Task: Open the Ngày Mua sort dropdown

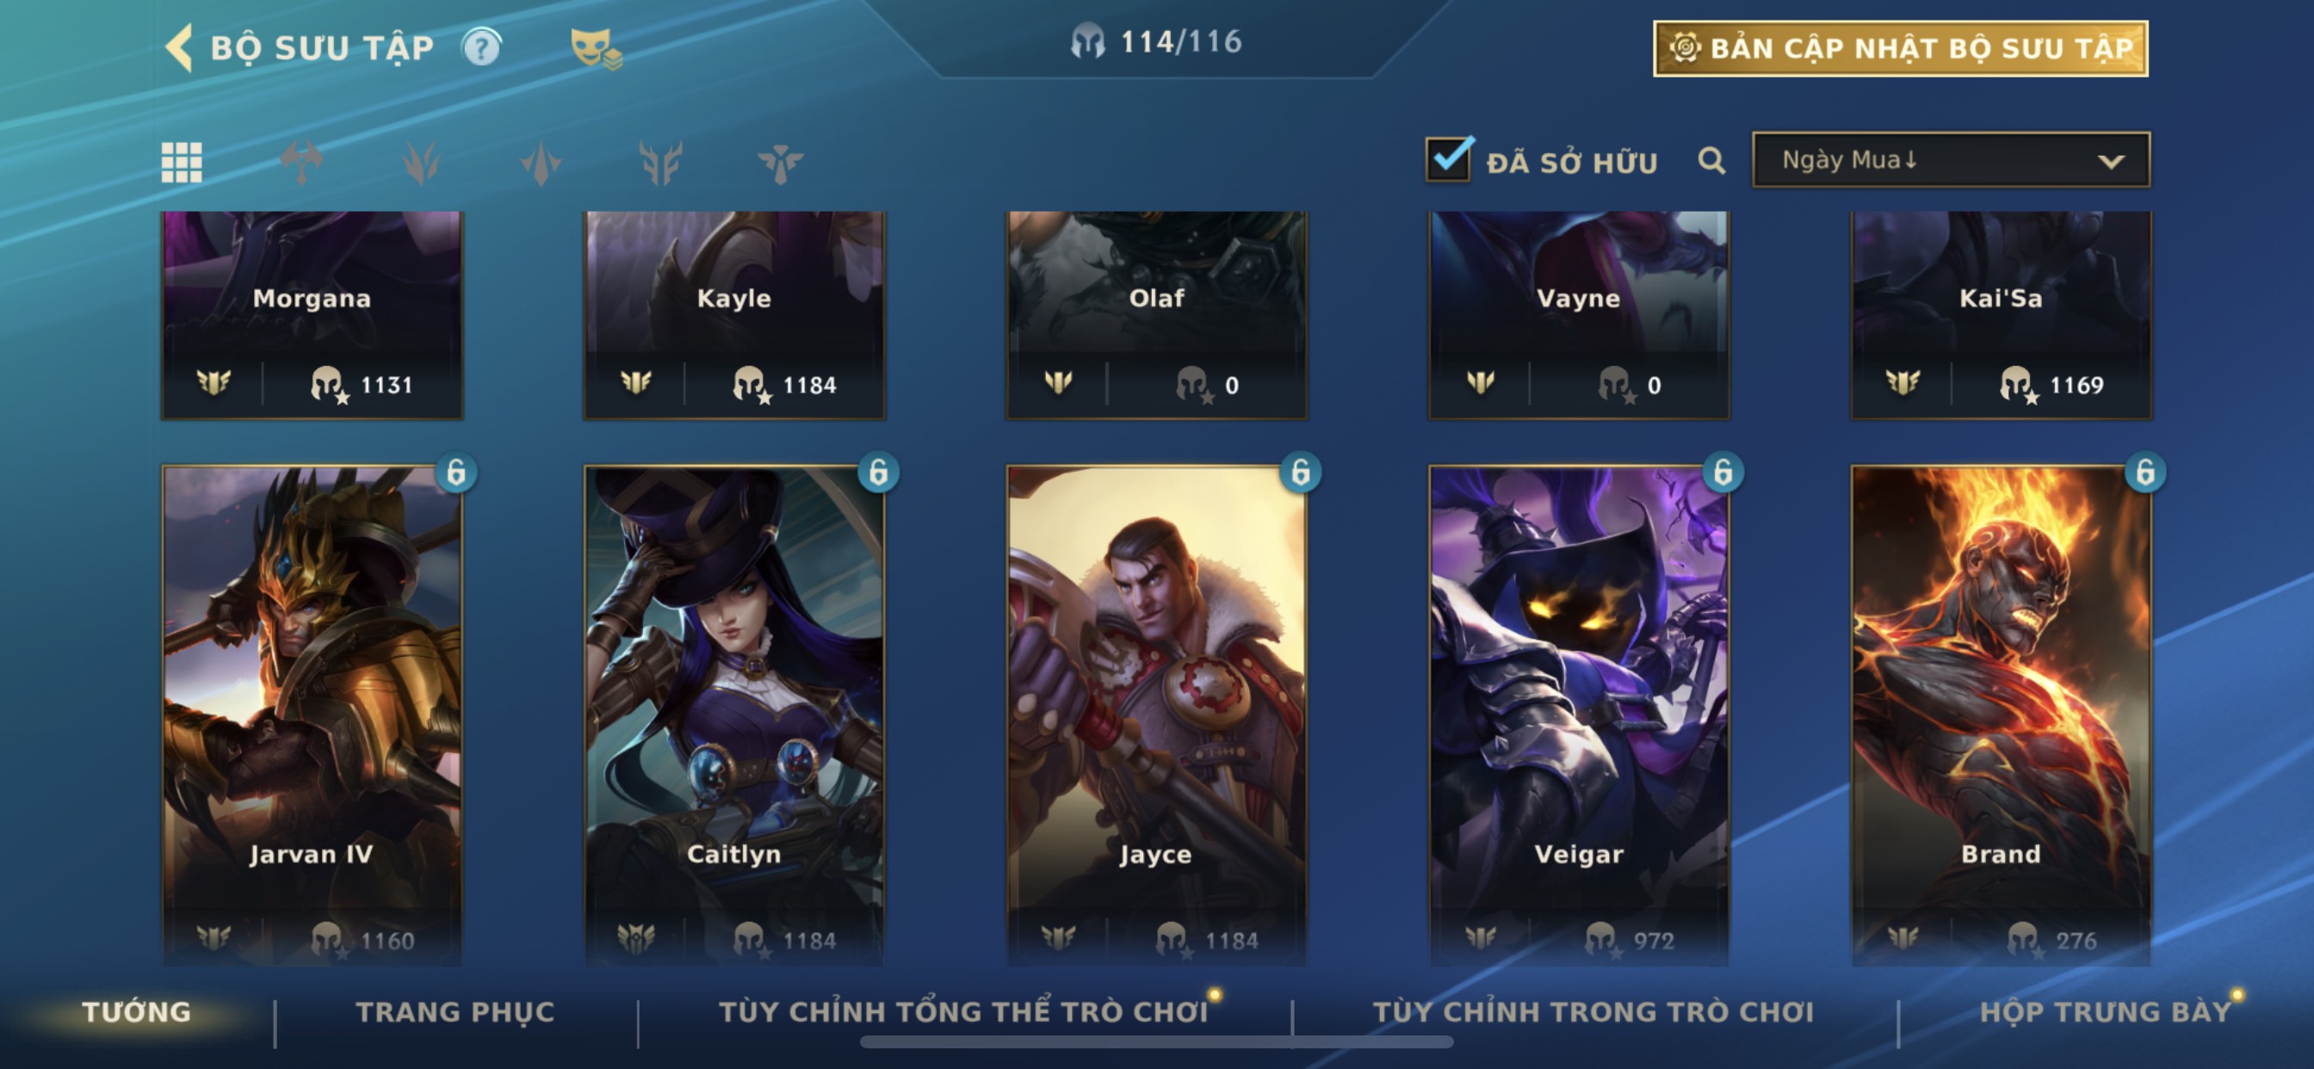Action: coord(1951,160)
